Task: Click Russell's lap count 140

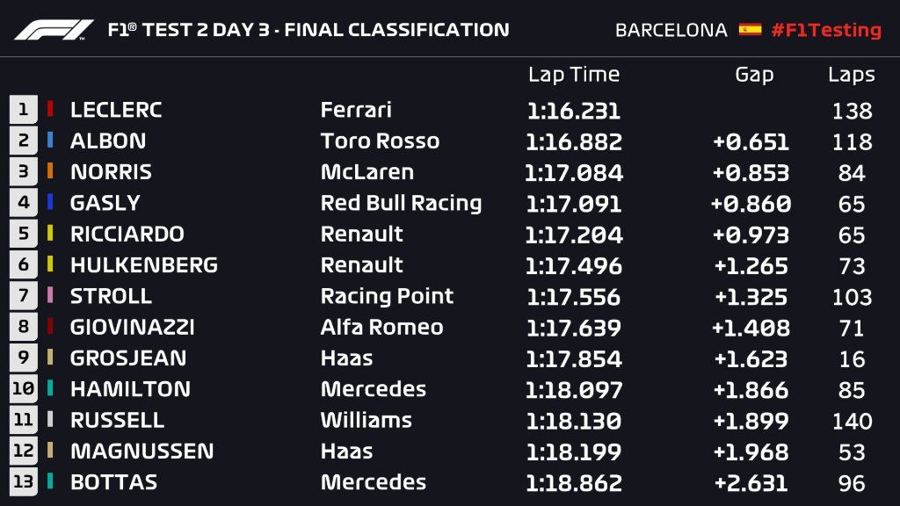Action: (852, 421)
